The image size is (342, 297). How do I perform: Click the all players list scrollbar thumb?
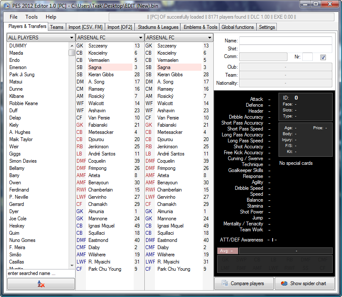(72, 53)
